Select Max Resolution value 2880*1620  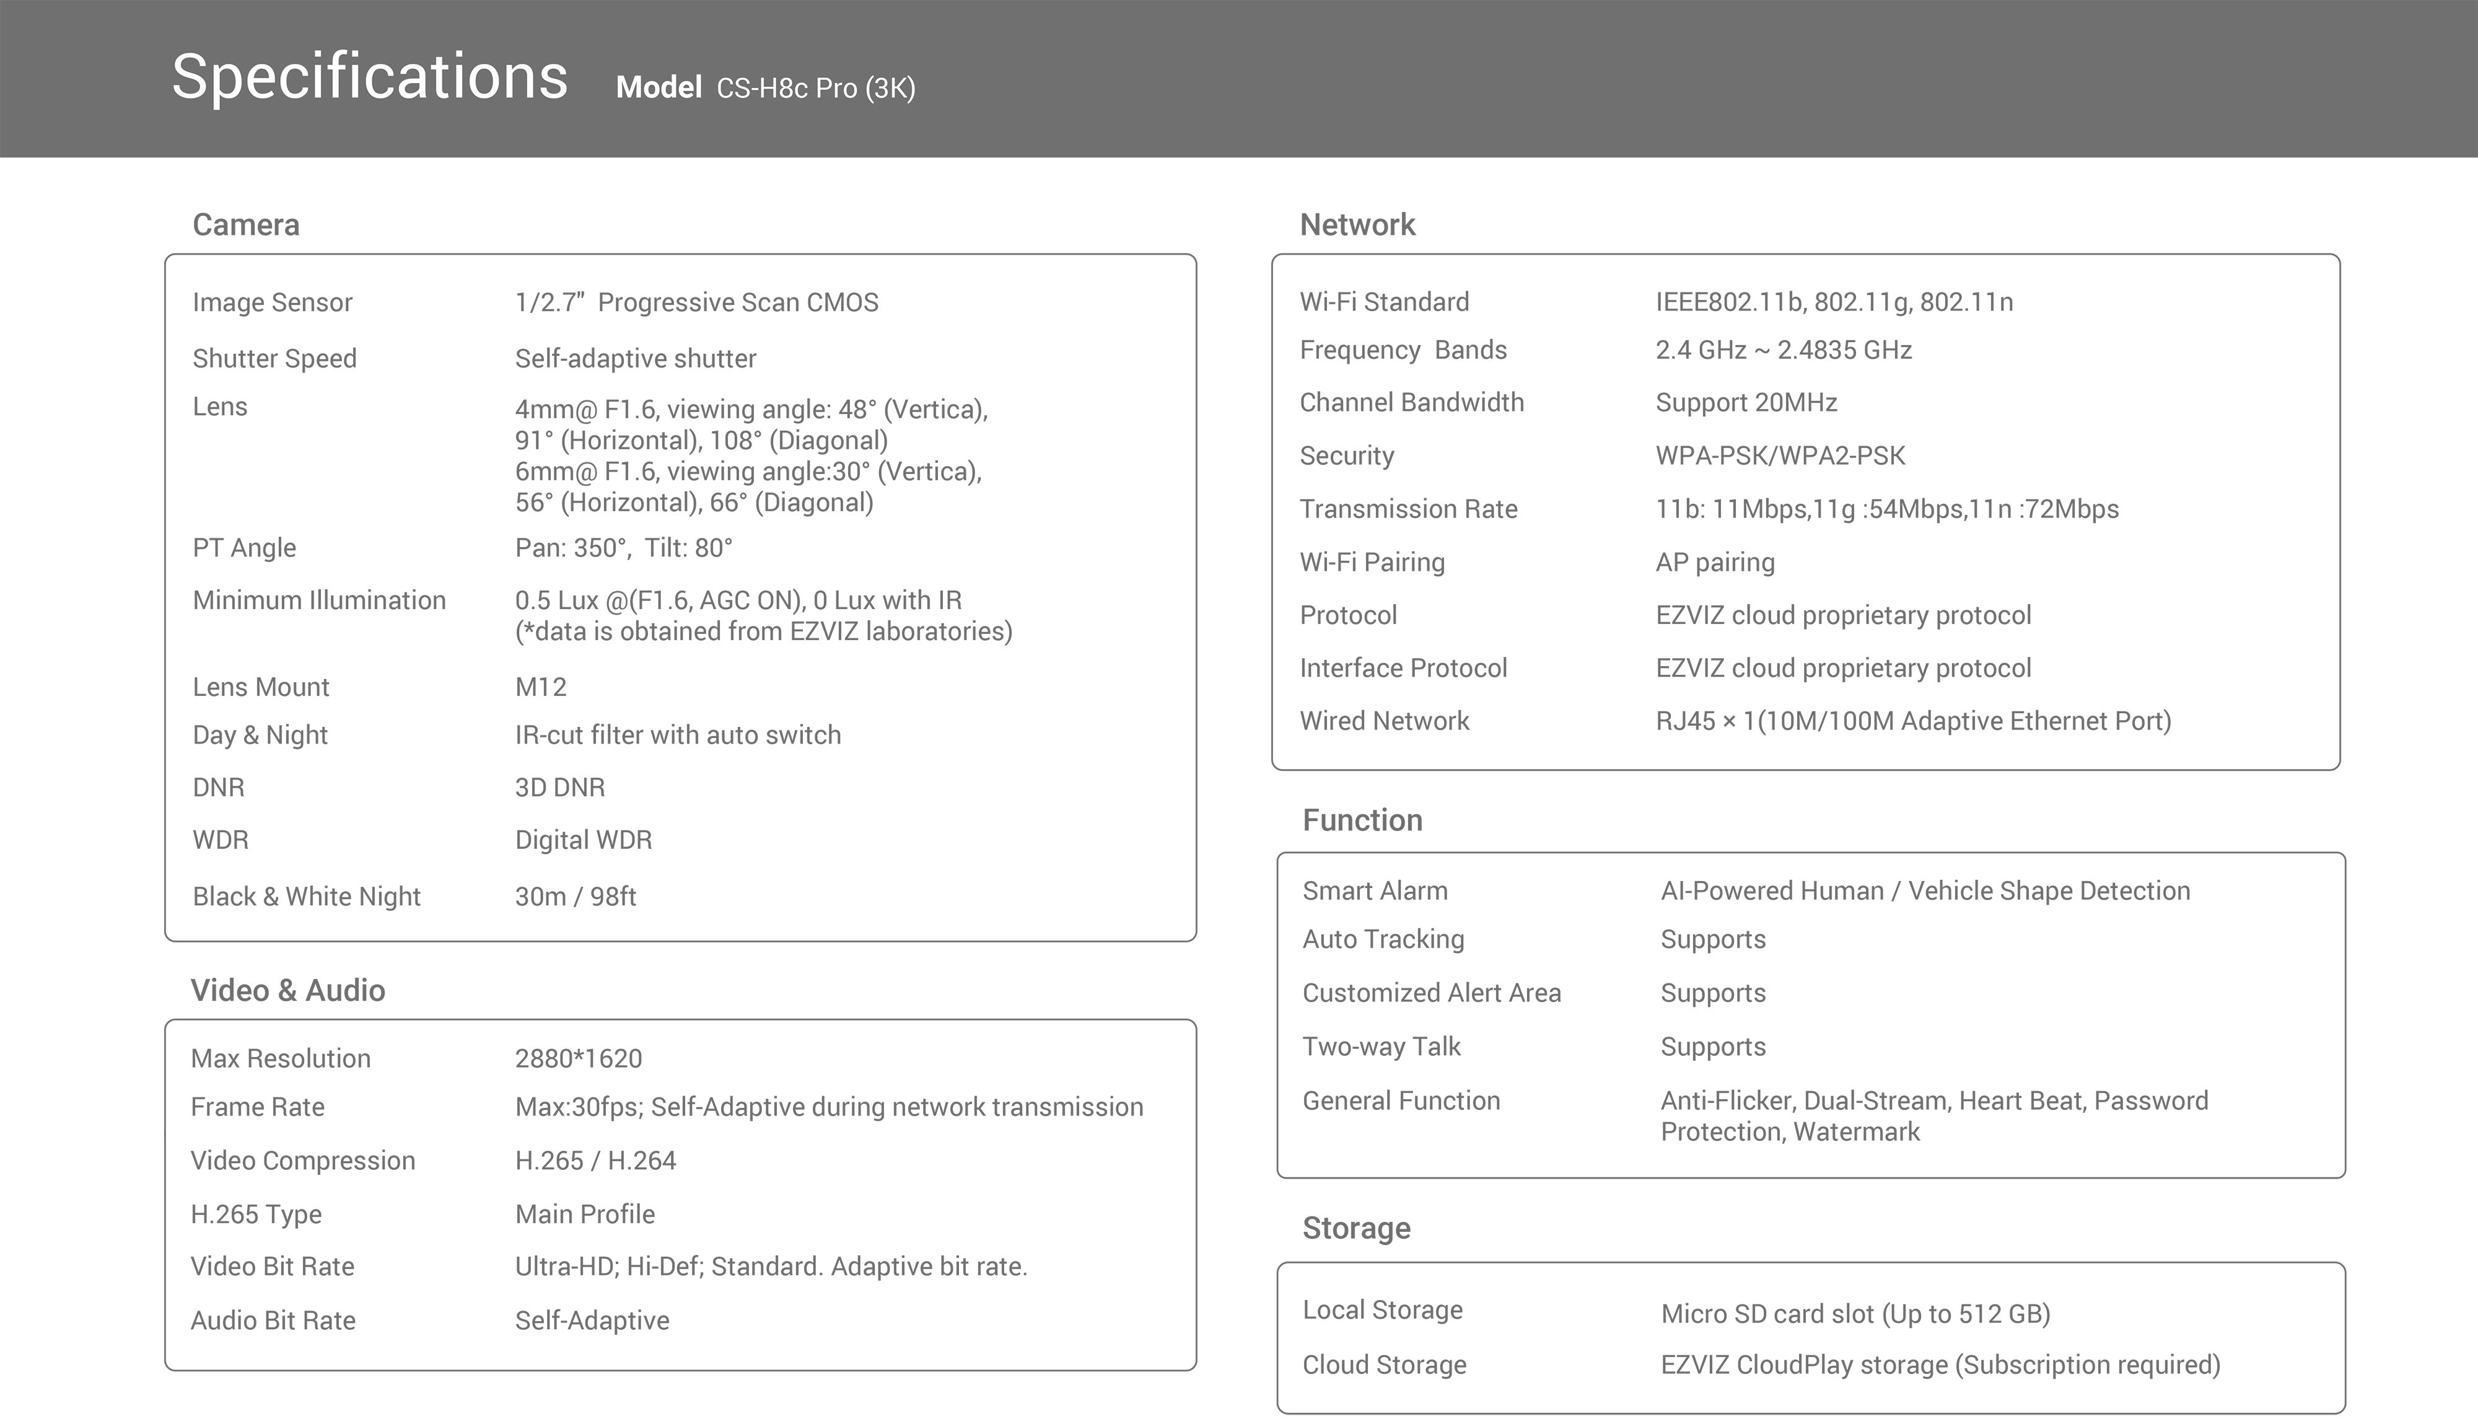[579, 1058]
